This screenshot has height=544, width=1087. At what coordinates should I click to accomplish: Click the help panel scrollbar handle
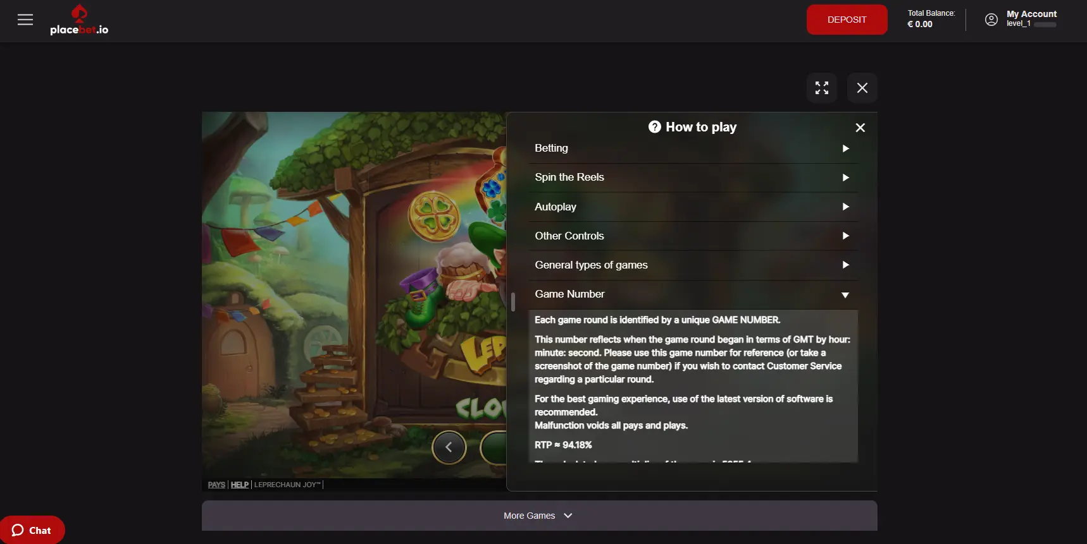pos(513,301)
